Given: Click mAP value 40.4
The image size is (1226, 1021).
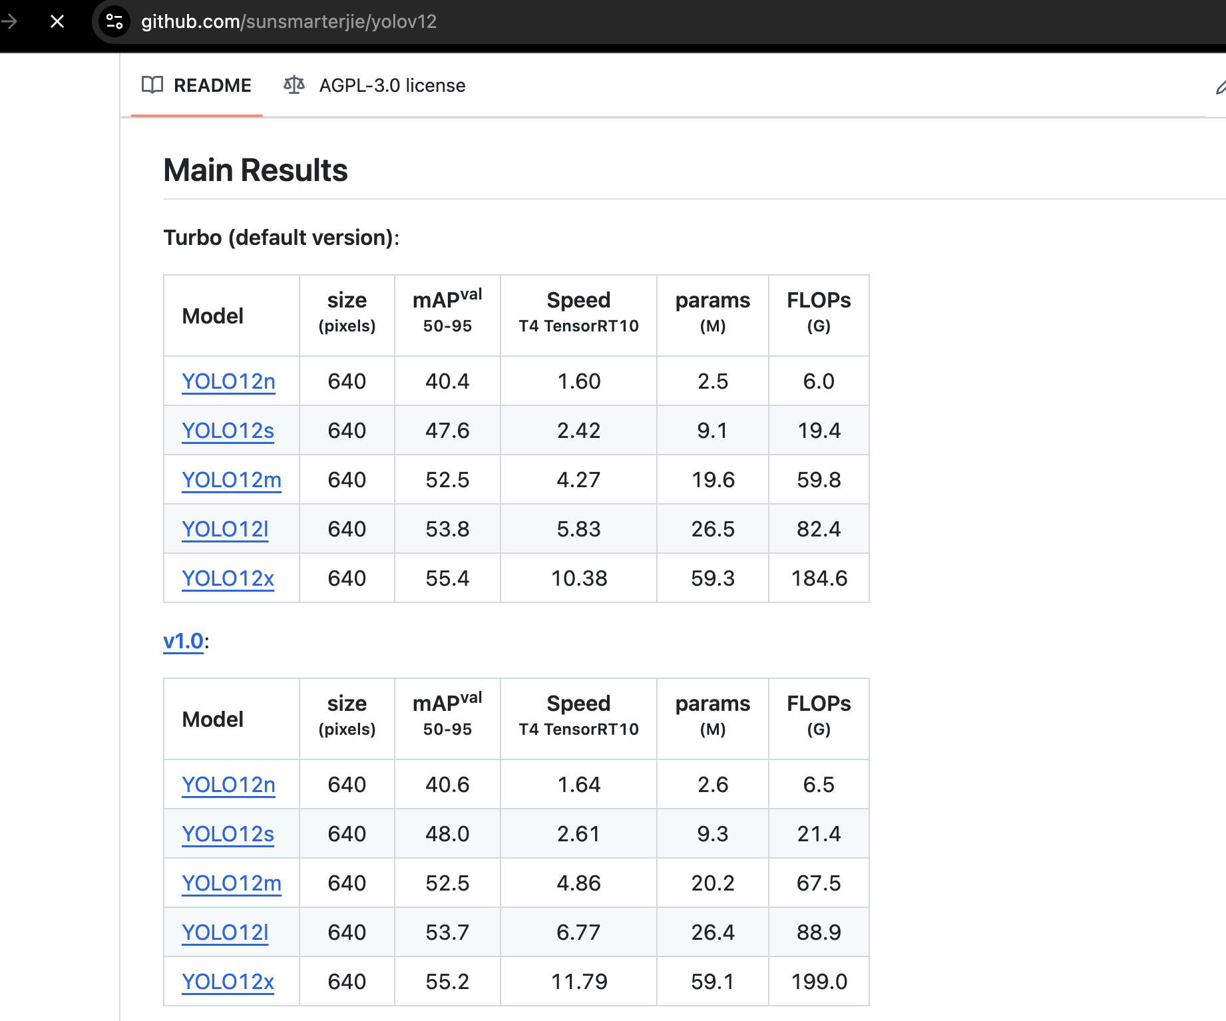Looking at the screenshot, I should [x=447, y=381].
